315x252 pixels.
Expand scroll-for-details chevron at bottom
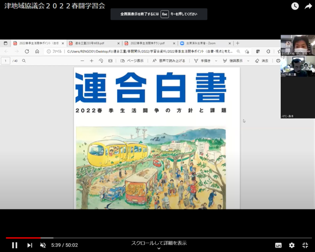click(x=159, y=249)
